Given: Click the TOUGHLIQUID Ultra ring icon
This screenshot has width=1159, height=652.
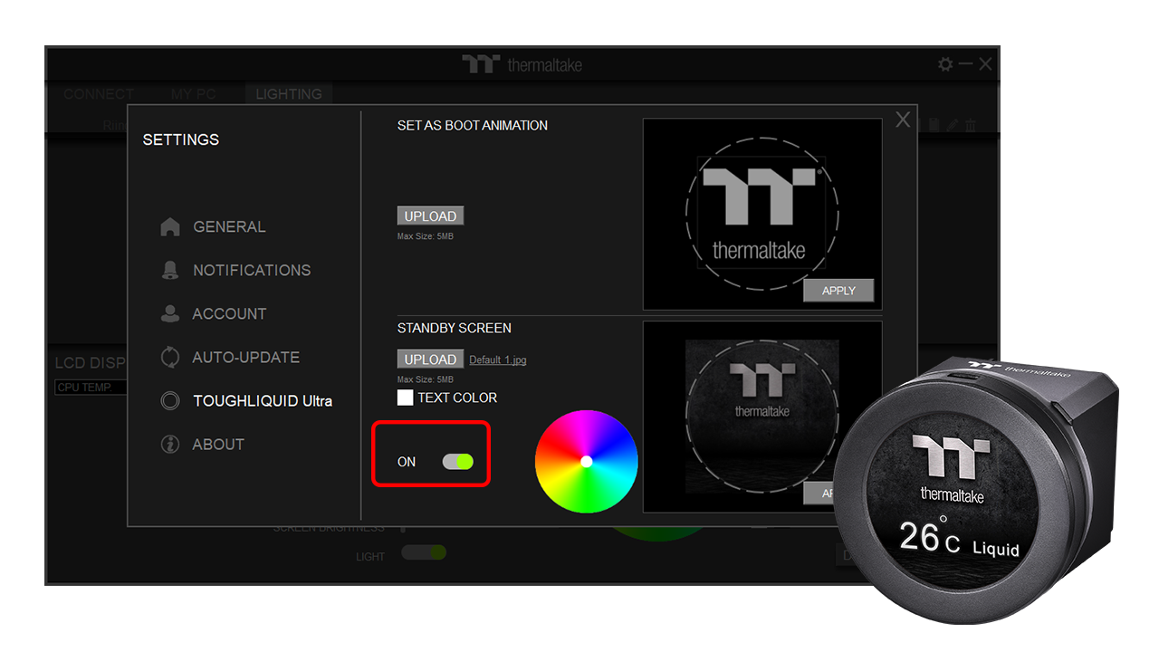Looking at the screenshot, I should pos(170,400).
